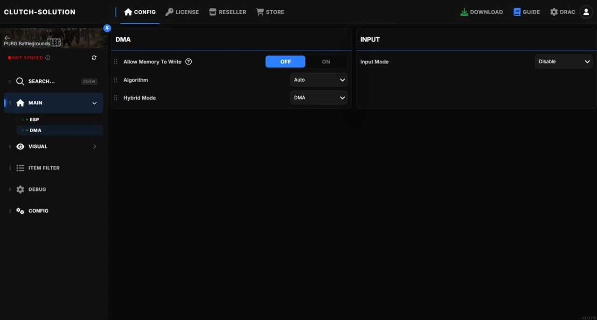
Task: Click the search magnifier icon
Action: point(20,81)
